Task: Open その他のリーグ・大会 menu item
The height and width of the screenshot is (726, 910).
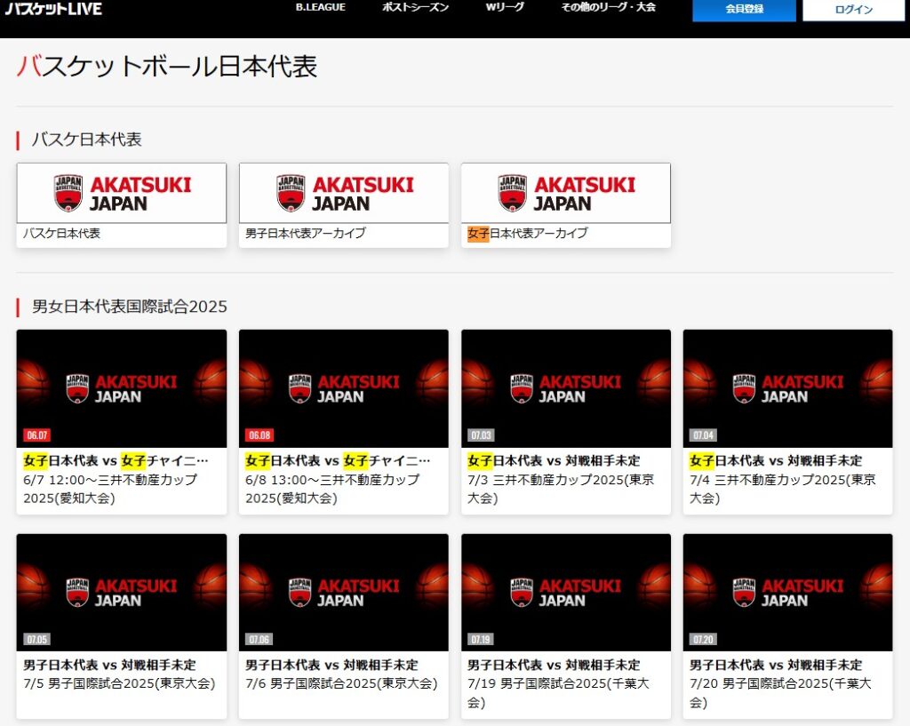Action: pyautogui.click(x=608, y=7)
